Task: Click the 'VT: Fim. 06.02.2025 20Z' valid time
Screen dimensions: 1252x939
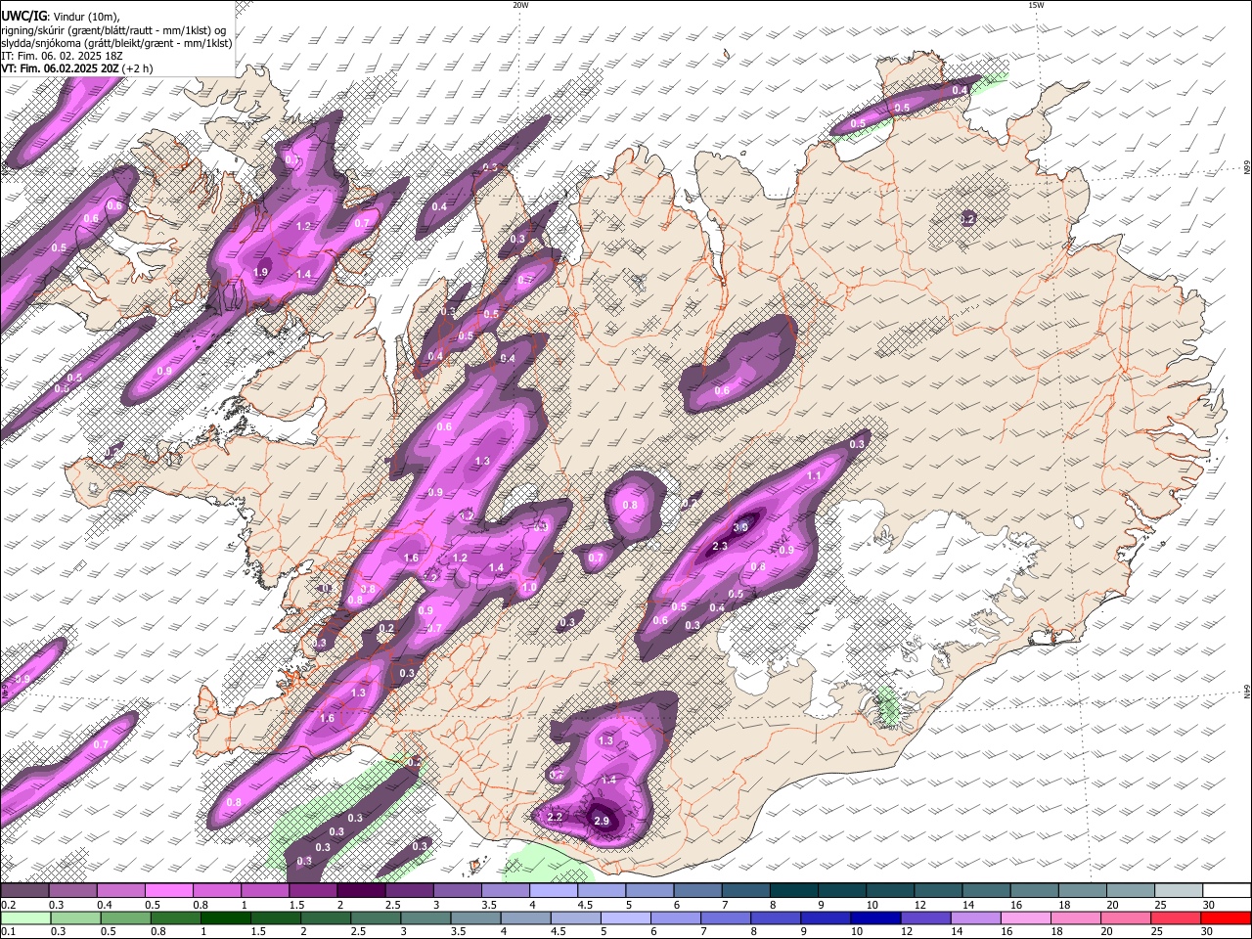Action: (61, 68)
